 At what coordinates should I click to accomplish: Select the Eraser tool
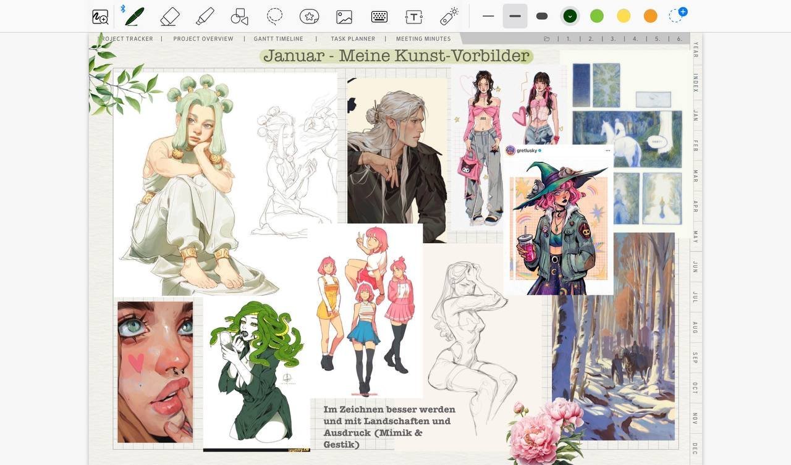(x=169, y=16)
